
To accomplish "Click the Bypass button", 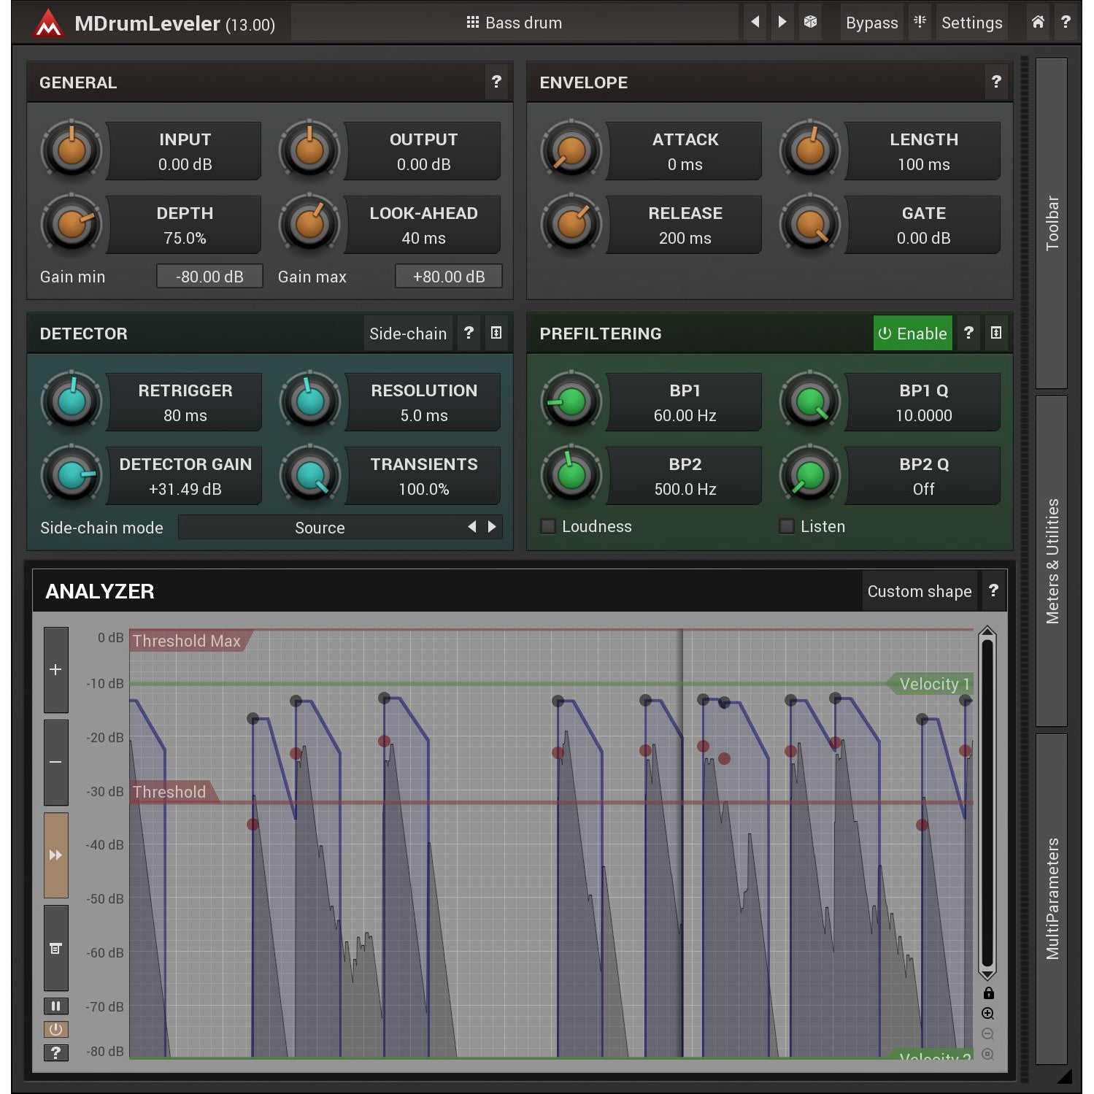I will [x=871, y=23].
